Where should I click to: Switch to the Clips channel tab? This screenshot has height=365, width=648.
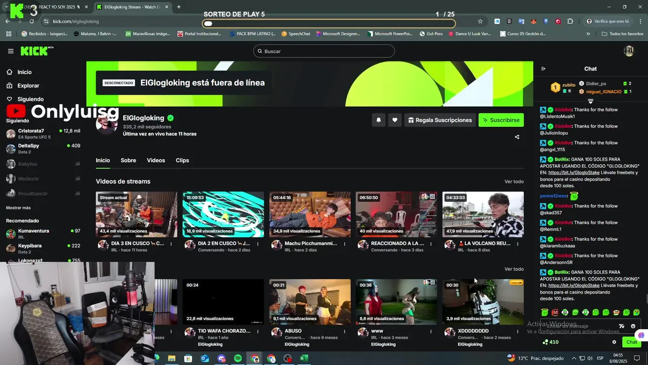(182, 160)
